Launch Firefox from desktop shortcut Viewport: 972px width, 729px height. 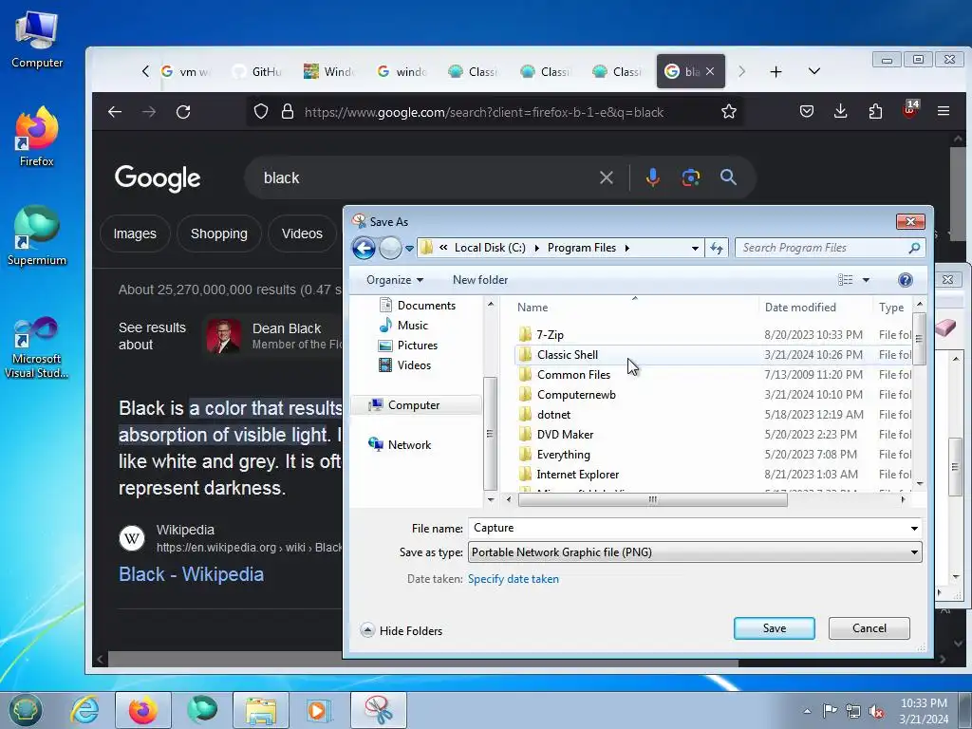[37, 138]
